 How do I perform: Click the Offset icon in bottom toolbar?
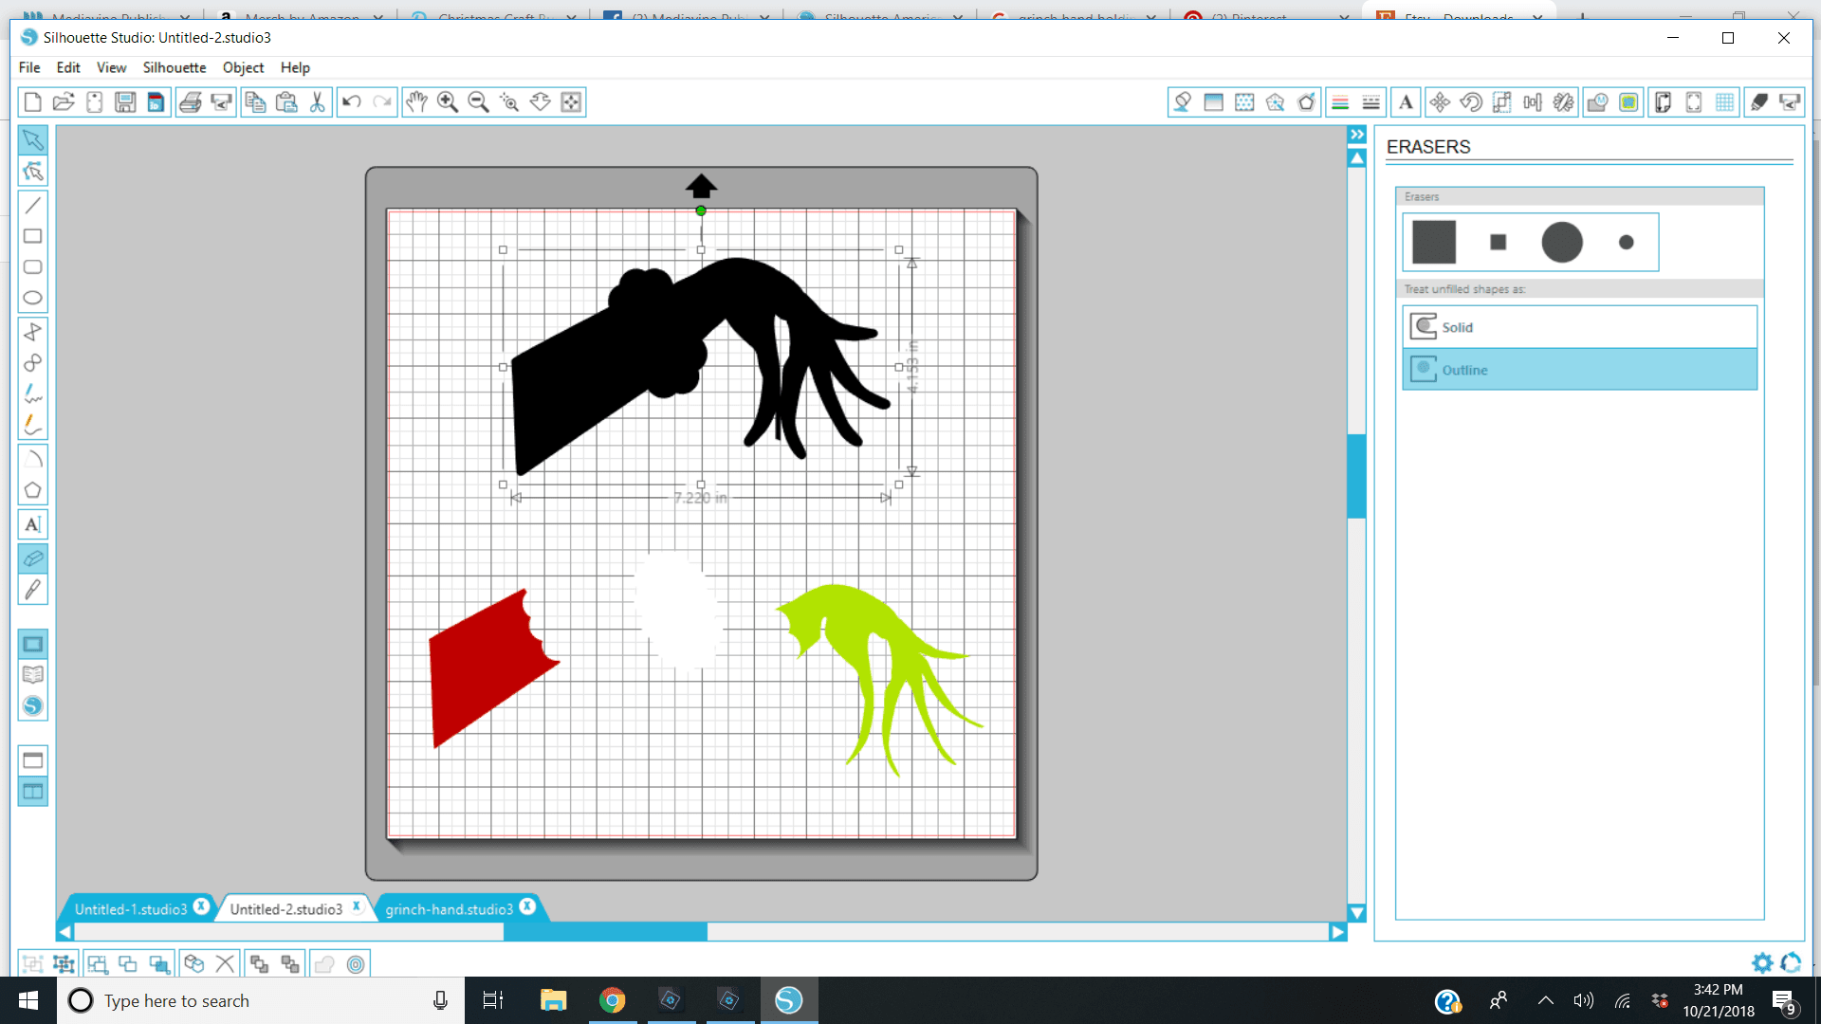[356, 964]
